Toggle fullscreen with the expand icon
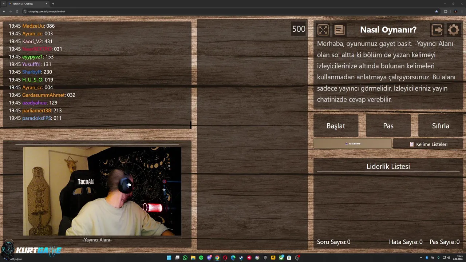Viewport: 466px width, 262px height. point(323,30)
